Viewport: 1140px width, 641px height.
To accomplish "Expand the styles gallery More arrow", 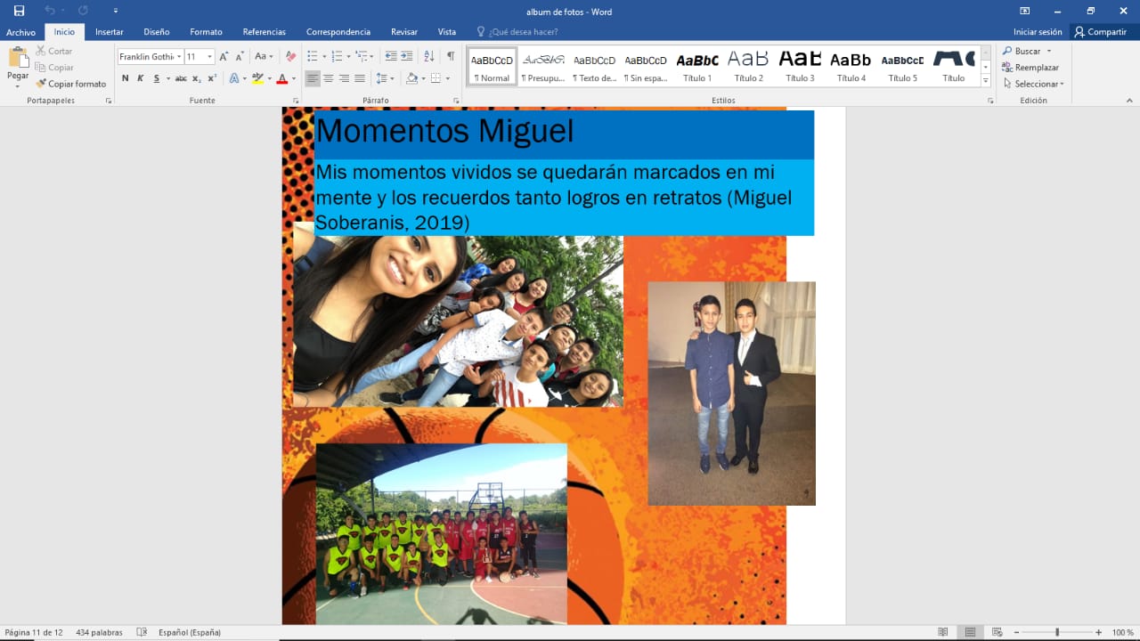I will 986,80.
